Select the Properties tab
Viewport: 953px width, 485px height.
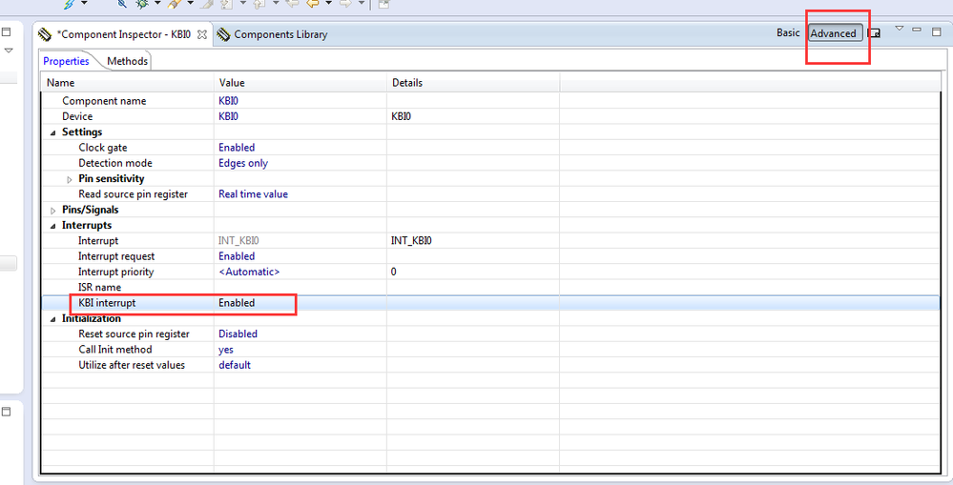66,61
